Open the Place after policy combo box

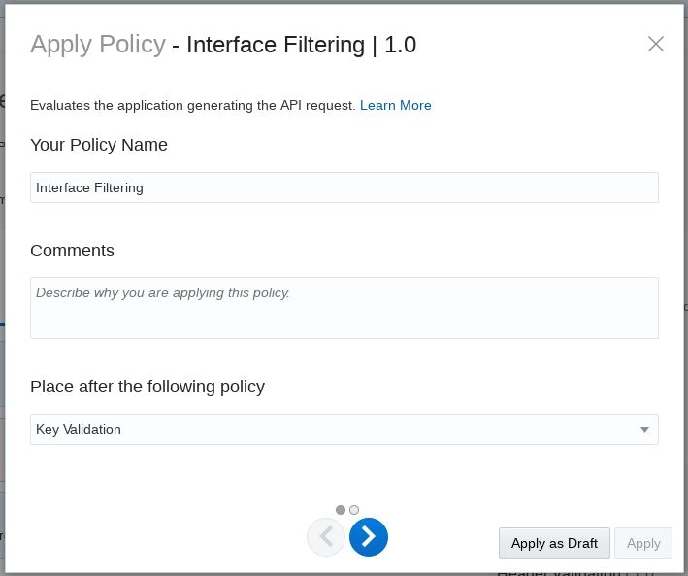coord(330,429)
